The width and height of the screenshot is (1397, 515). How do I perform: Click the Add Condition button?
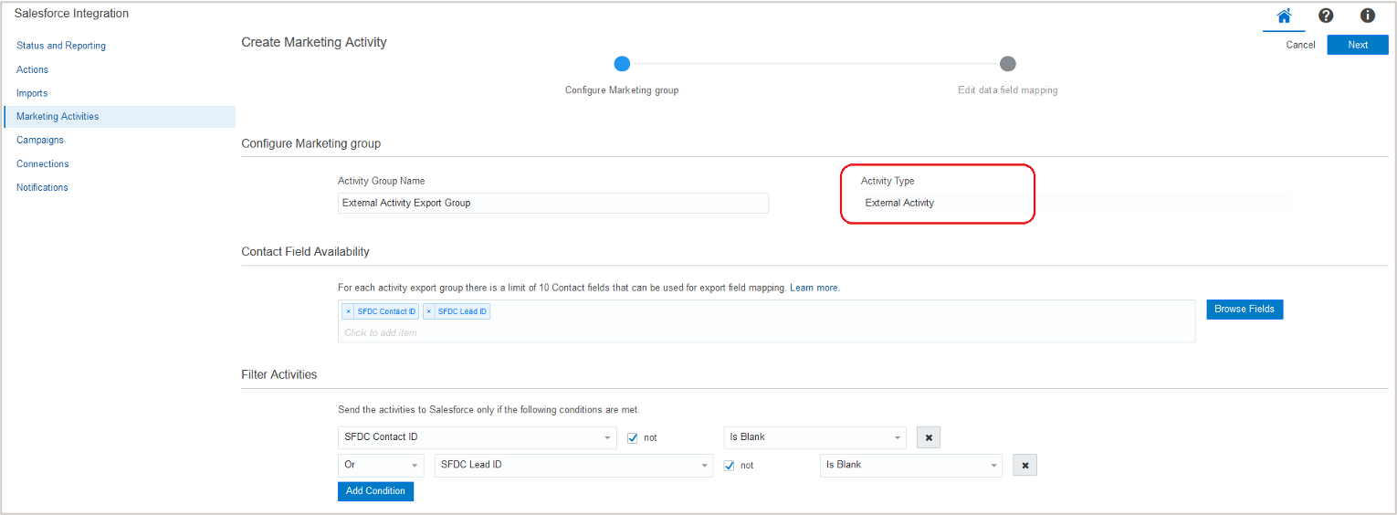[x=375, y=491]
